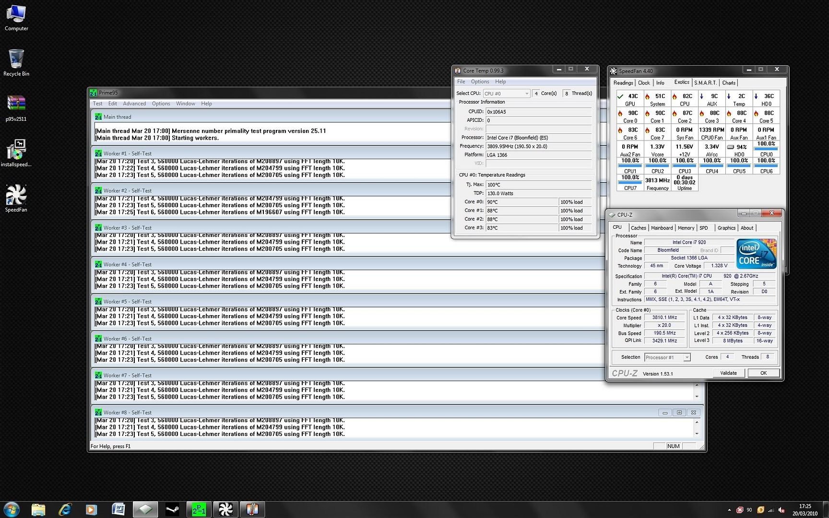Open Windows Explorer from the taskbar
Screen dimensions: 829x518
click(38, 509)
